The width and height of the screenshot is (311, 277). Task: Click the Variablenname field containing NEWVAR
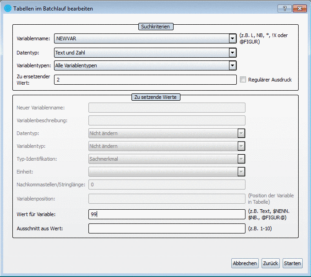(141, 38)
